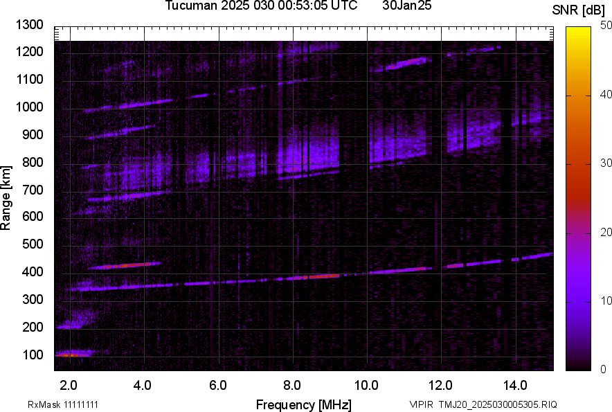Click the Tucuman timestamp title text
Screen dimensions: 612x412
[x=261, y=6]
